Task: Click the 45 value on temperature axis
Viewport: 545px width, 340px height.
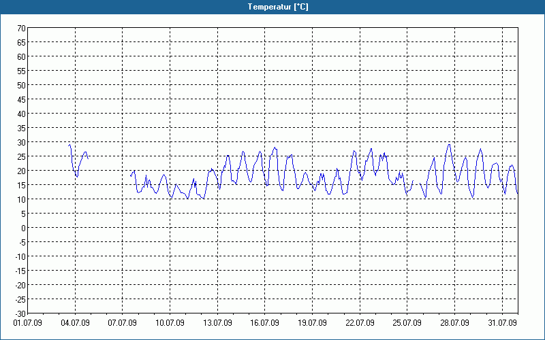Action: pyautogui.click(x=22, y=99)
